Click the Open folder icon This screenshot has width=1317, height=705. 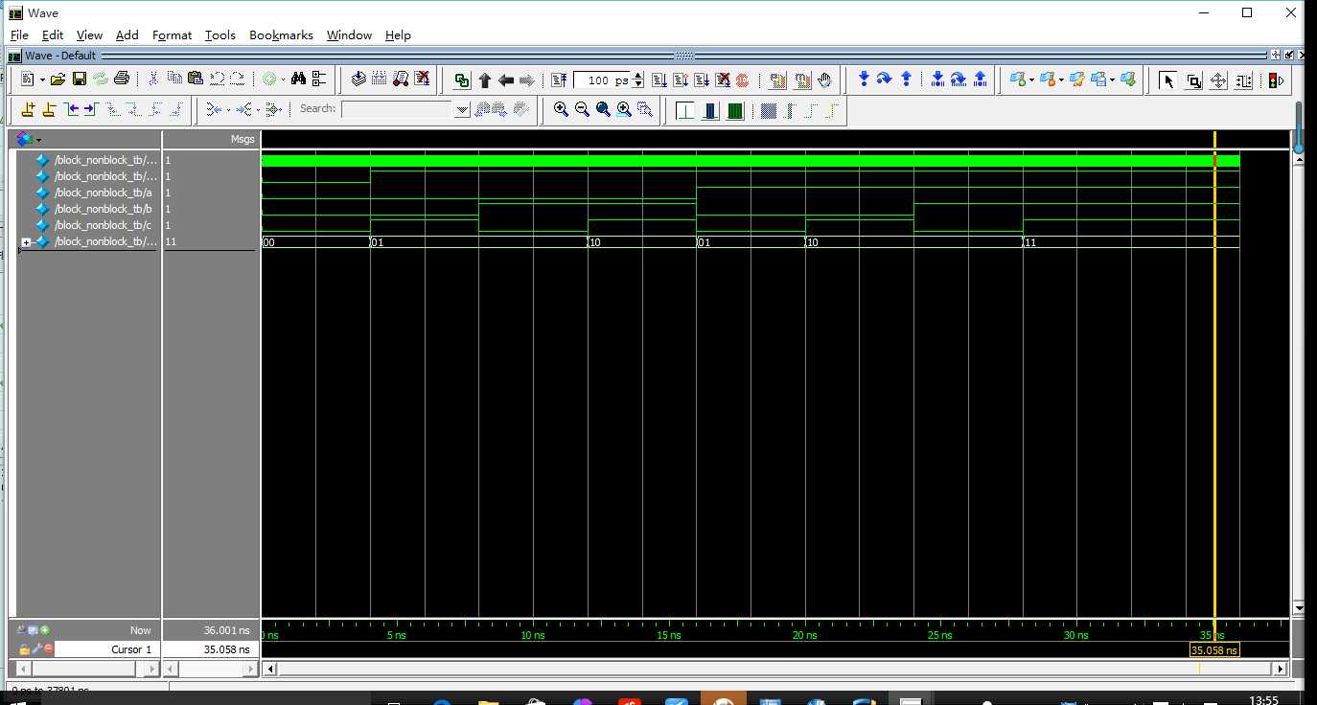coord(58,80)
